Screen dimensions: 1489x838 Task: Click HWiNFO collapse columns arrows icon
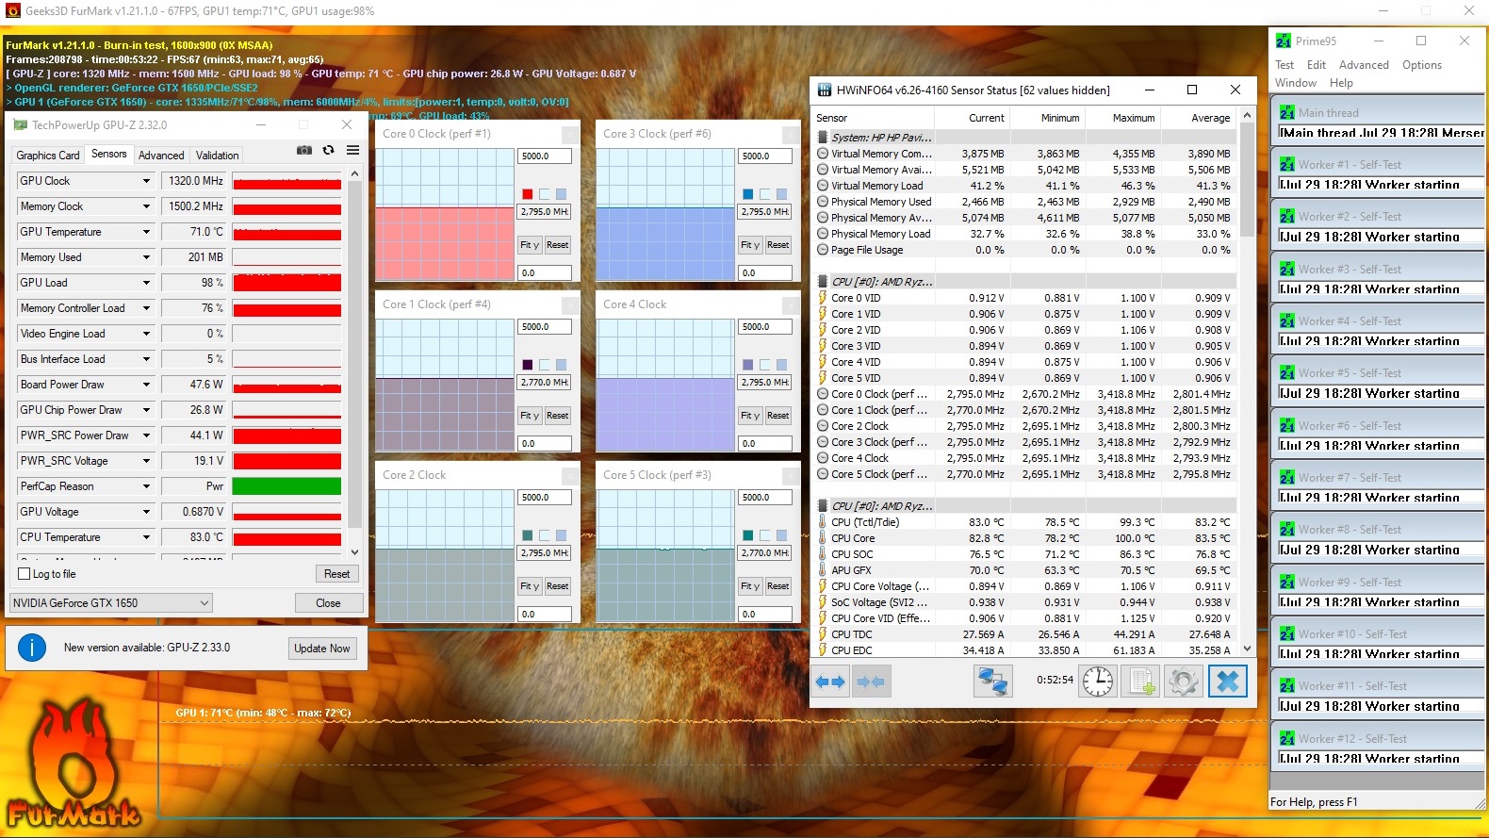871,682
